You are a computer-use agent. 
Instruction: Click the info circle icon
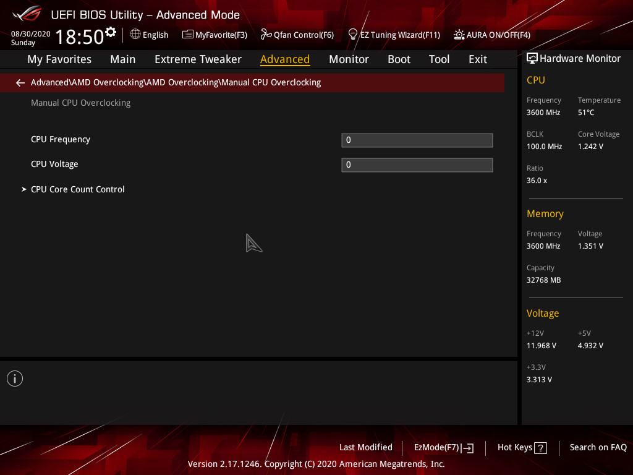point(15,379)
